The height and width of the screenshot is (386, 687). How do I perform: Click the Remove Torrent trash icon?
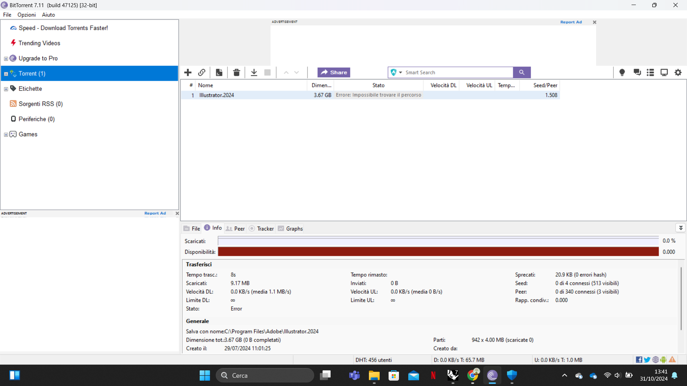(237, 73)
